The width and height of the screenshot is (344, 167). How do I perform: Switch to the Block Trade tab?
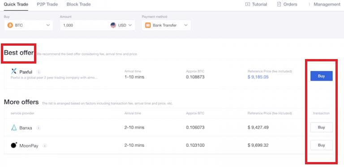coord(78,4)
